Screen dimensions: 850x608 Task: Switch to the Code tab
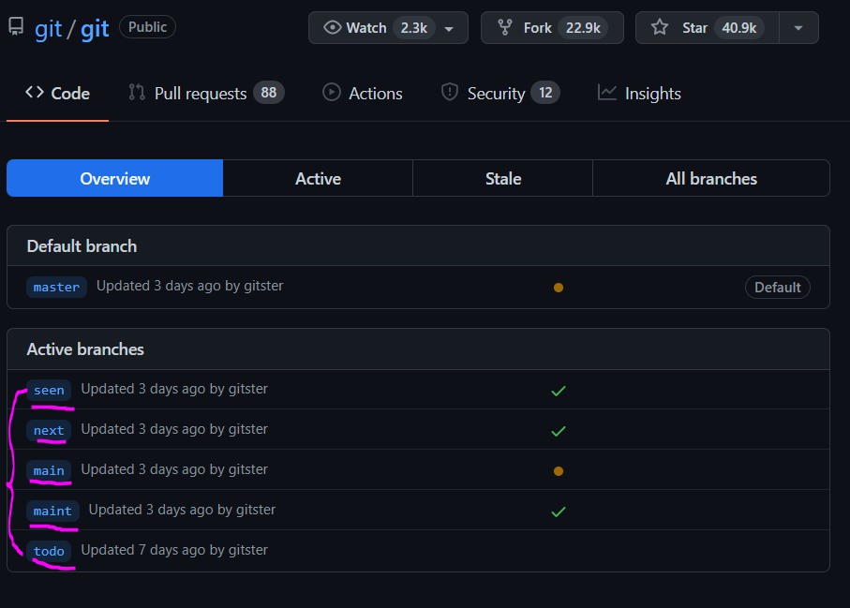[x=57, y=93]
